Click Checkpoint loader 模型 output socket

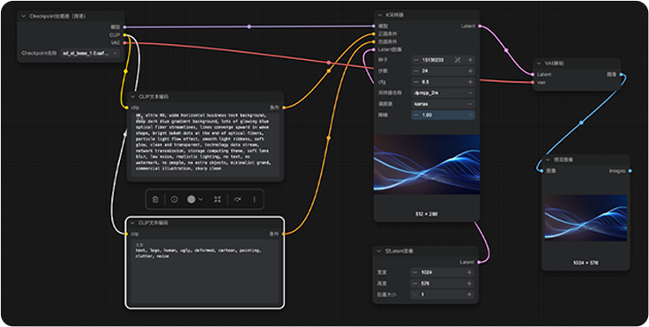tap(124, 27)
